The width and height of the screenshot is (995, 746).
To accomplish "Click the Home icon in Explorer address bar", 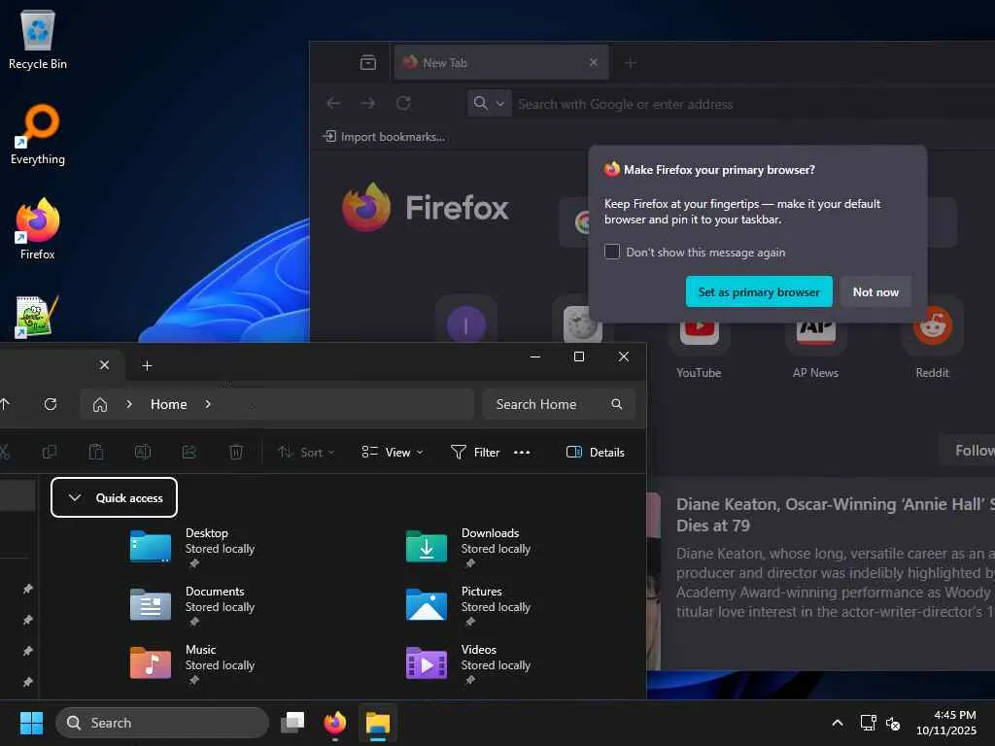I will coord(100,405).
